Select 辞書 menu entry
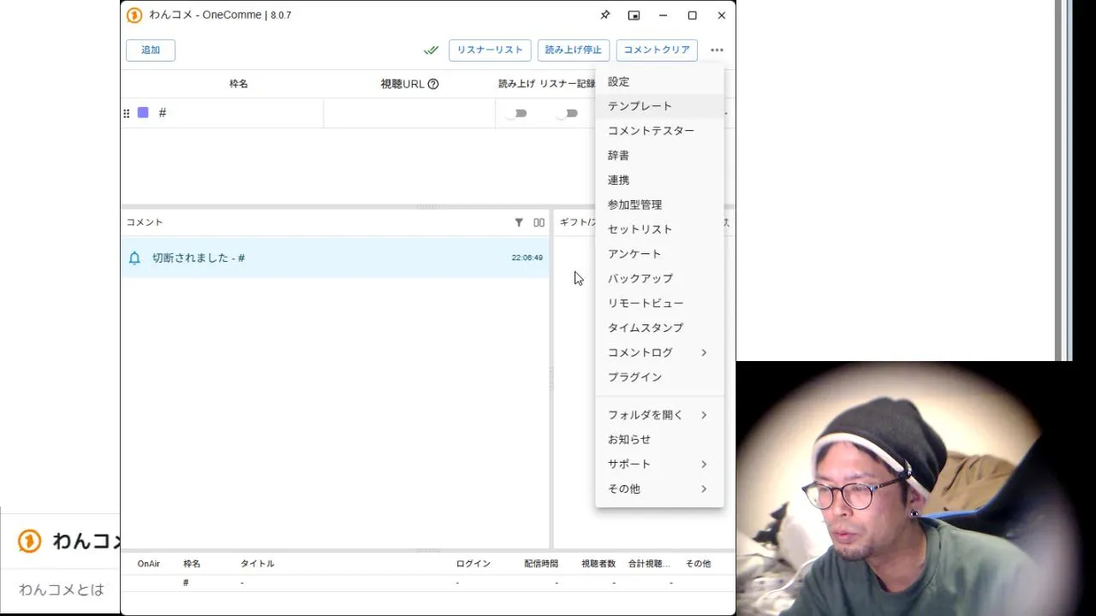 click(659, 156)
